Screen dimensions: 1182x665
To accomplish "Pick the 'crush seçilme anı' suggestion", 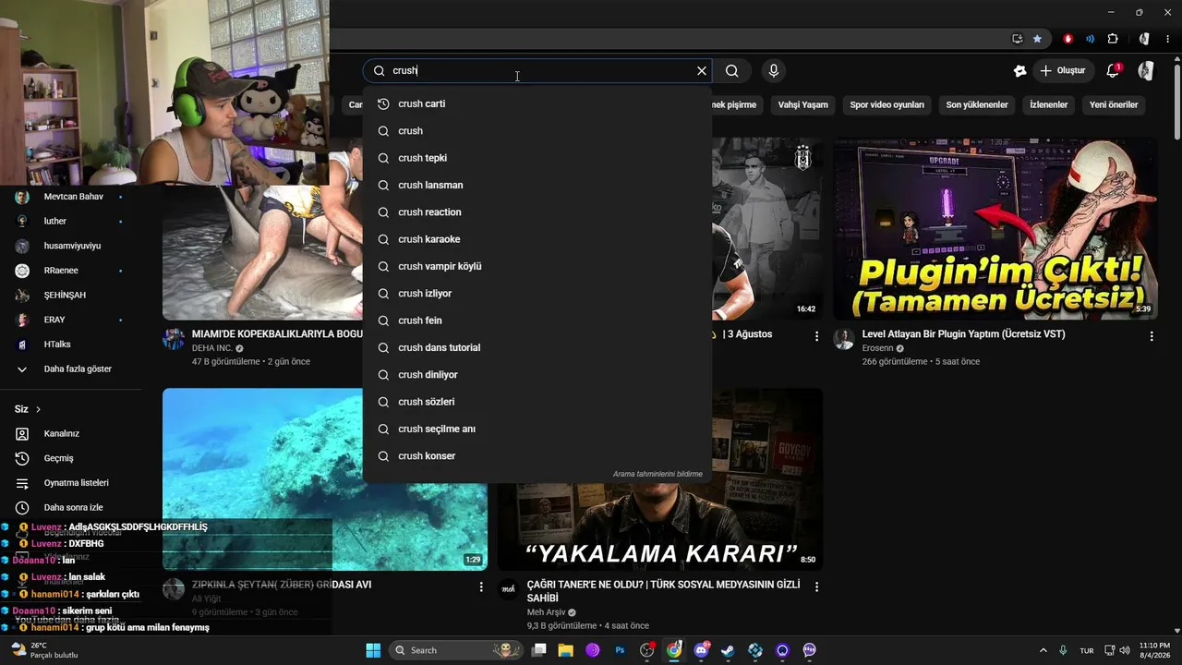I will pos(537,429).
